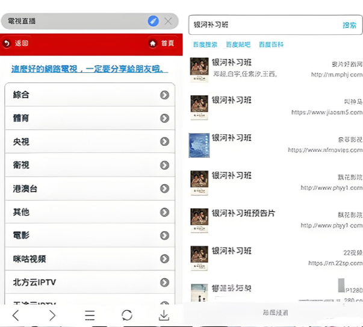
Task: Open poster thumbnail for m.mphj.com result
Action: (x=199, y=70)
